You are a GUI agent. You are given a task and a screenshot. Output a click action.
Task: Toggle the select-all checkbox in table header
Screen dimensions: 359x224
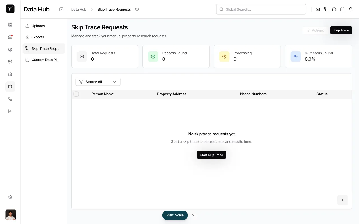click(x=76, y=94)
